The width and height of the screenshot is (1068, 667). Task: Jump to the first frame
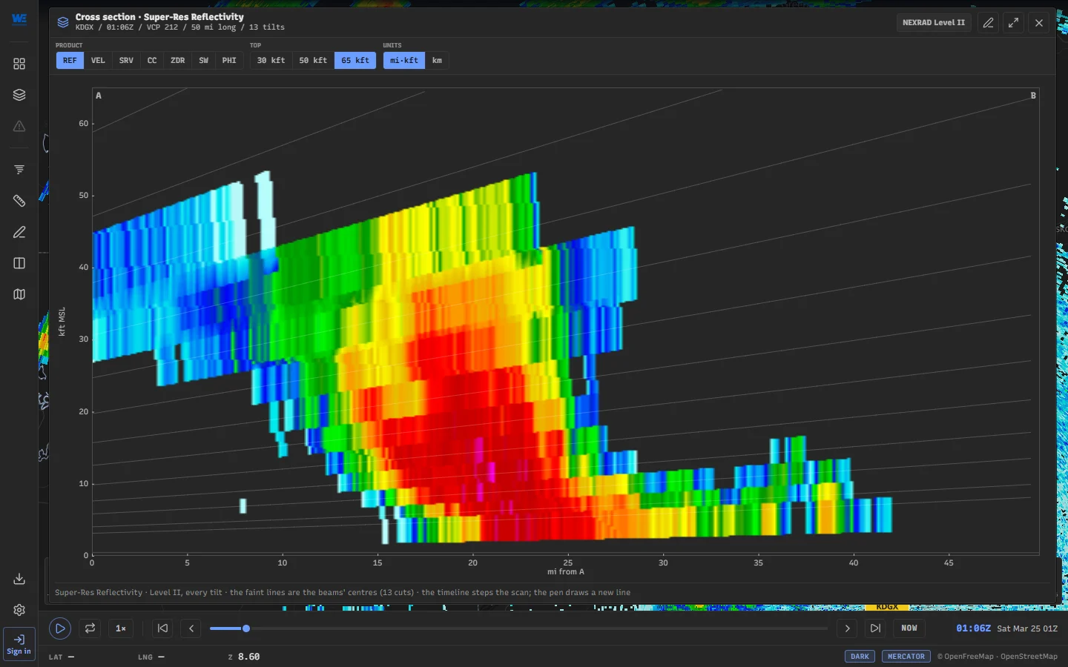pos(162,628)
